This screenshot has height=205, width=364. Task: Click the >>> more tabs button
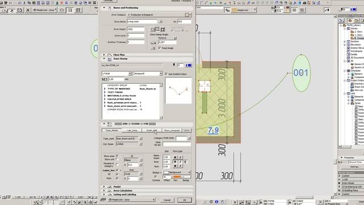pyautogui.click(x=187, y=130)
